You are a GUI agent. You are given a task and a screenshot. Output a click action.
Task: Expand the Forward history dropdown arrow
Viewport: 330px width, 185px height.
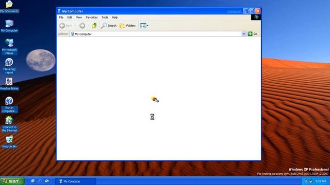click(x=88, y=26)
